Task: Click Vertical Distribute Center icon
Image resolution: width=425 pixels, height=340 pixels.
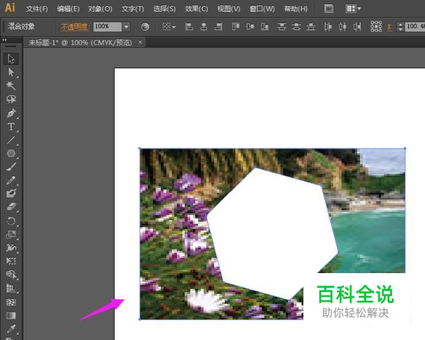Action: point(296,26)
